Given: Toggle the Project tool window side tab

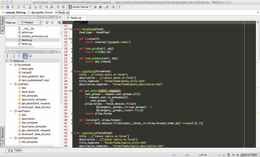Looking at the screenshot, I should 2,25.
